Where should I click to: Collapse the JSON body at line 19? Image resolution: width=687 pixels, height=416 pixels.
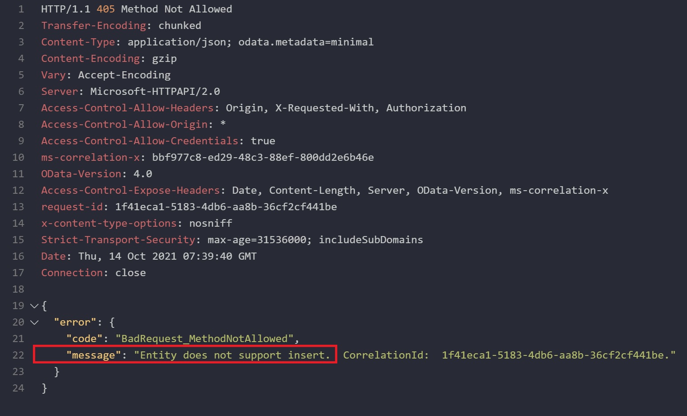tap(34, 306)
